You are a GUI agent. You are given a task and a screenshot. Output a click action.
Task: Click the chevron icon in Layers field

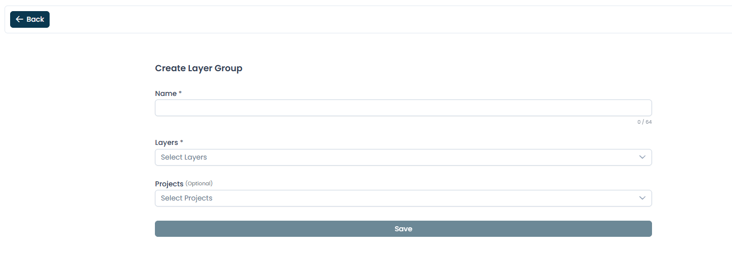(642, 157)
